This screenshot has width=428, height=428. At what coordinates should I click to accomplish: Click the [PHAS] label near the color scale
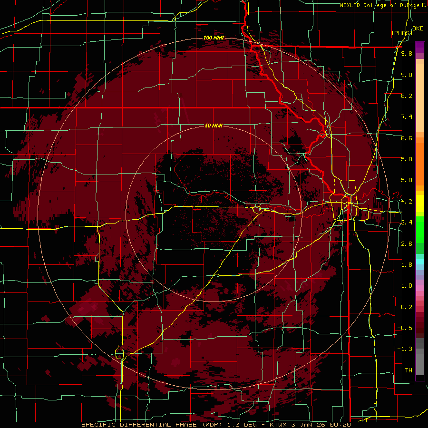click(402, 33)
